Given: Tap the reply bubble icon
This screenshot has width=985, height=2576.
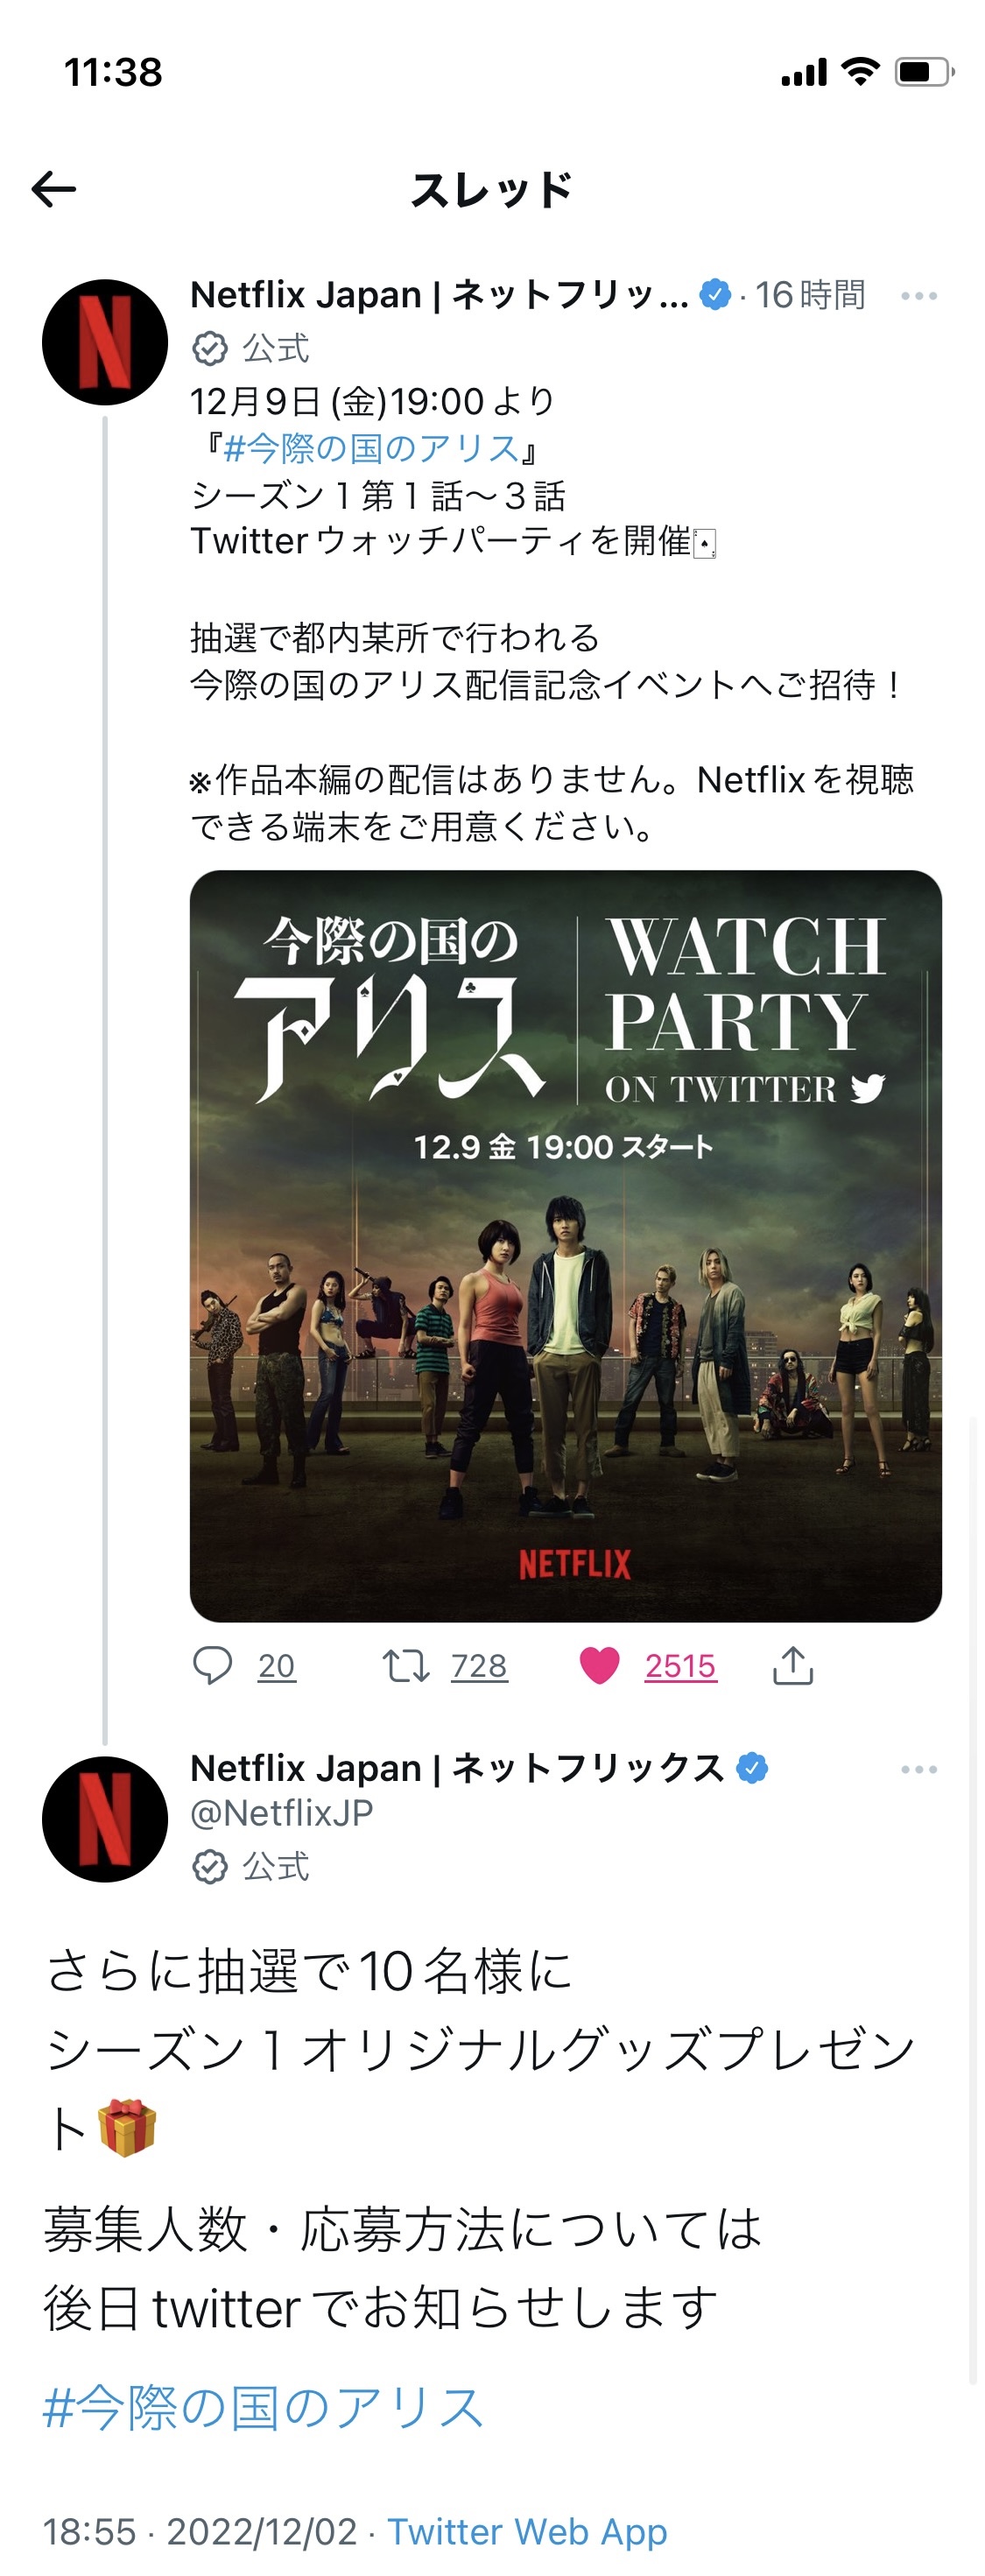Looking at the screenshot, I should coord(212,1666).
